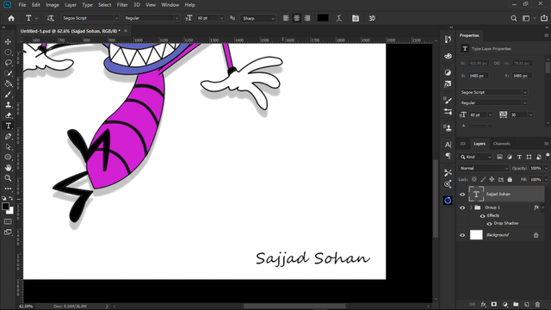Select the Quick Selection tool
The height and width of the screenshot is (310, 551).
[x=8, y=73]
